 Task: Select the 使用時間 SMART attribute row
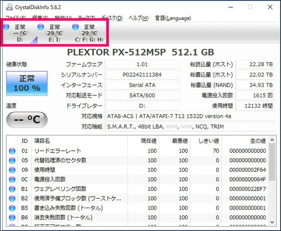138,170
